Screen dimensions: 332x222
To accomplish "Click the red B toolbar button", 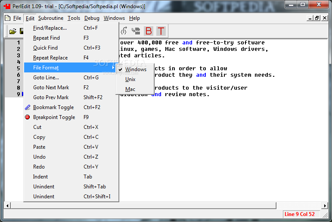I will [x=149, y=31].
